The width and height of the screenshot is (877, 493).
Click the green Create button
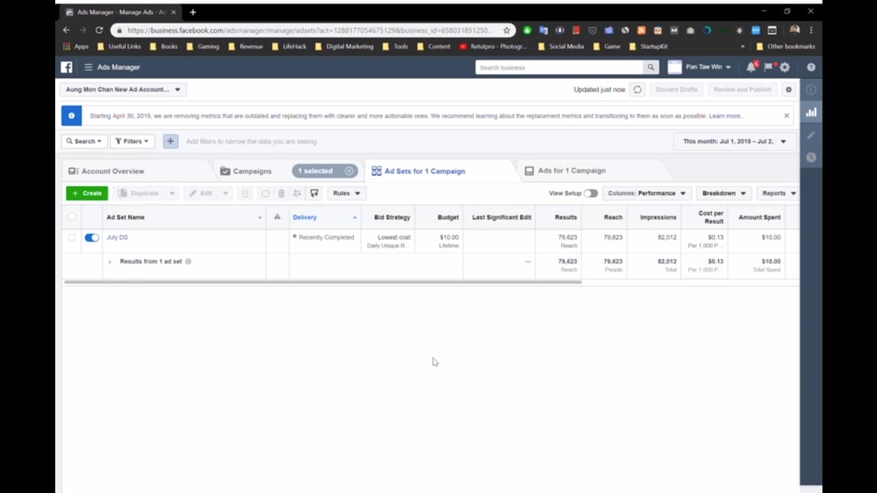pyautogui.click(x=87, y=193)
